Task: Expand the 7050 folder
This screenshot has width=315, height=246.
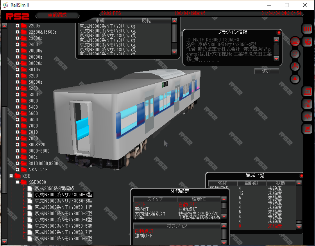Action: (x=17, y=138)
